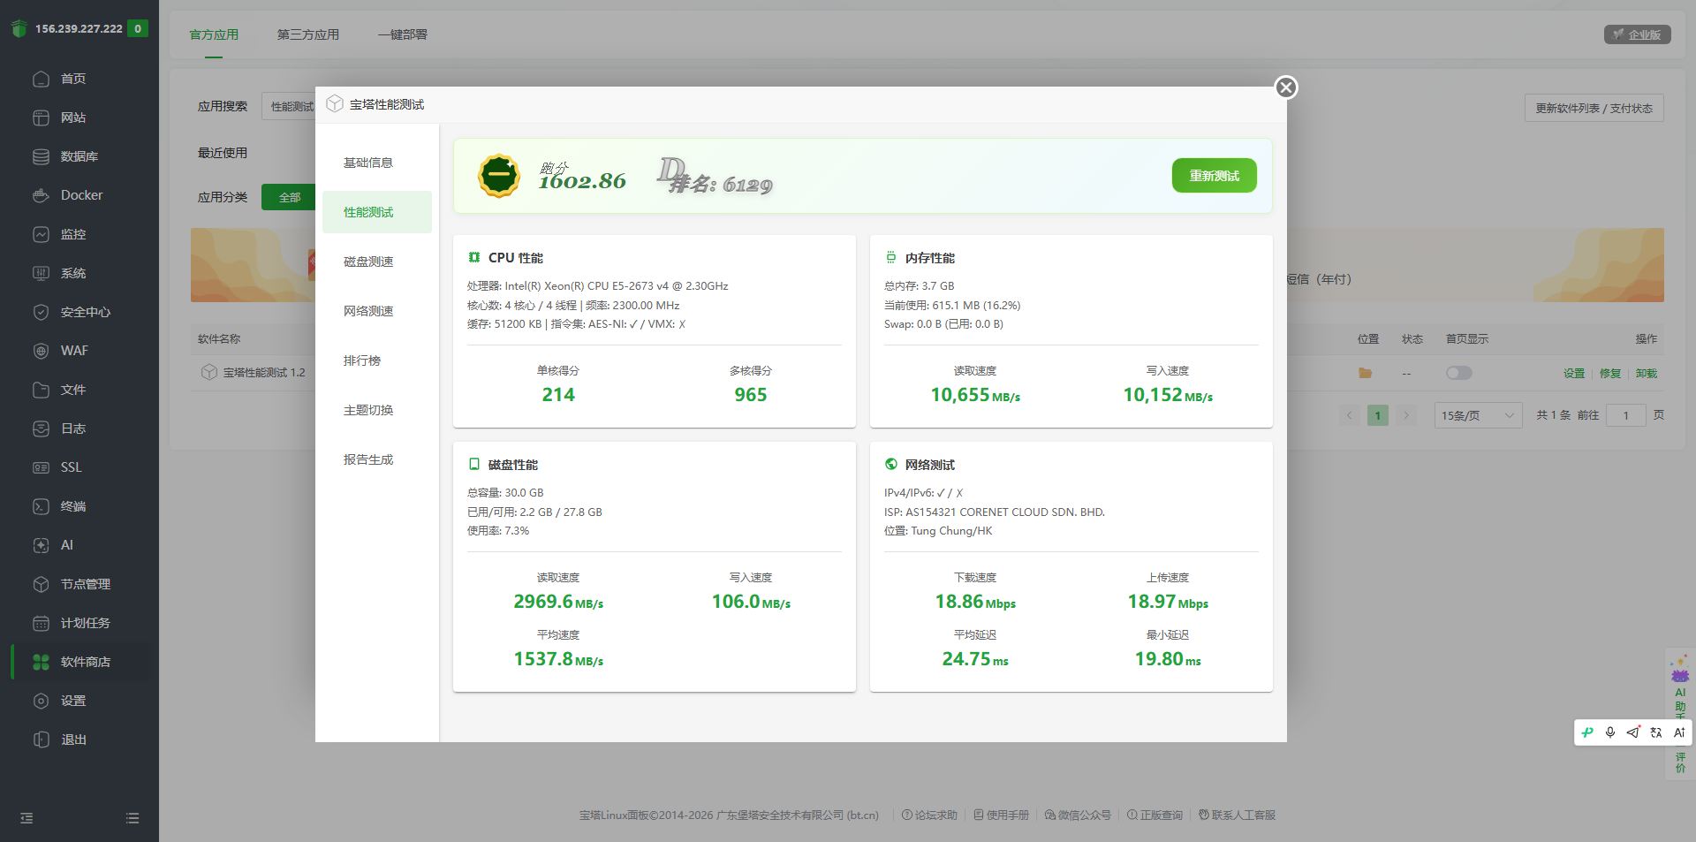Viewport: 1696px width, 842px height.
Task: Click the 应用搜索 search input
Action: (289, 106)
